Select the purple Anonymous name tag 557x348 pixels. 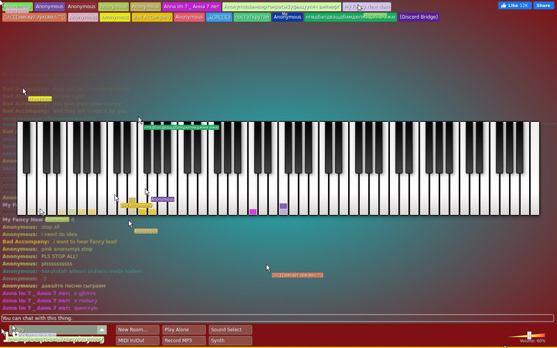(49, 7)
